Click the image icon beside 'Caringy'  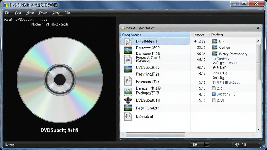tap(215, 47)
